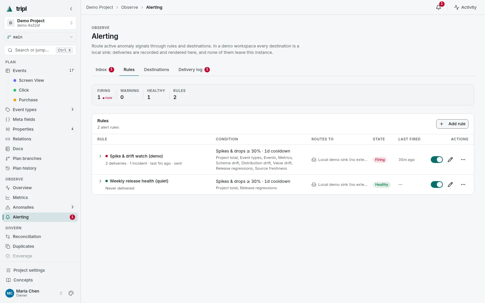Screen dimensions: 485x303
Task: Click the tripl logo icon
Action: pyautogui.click(x=9, y=9)
